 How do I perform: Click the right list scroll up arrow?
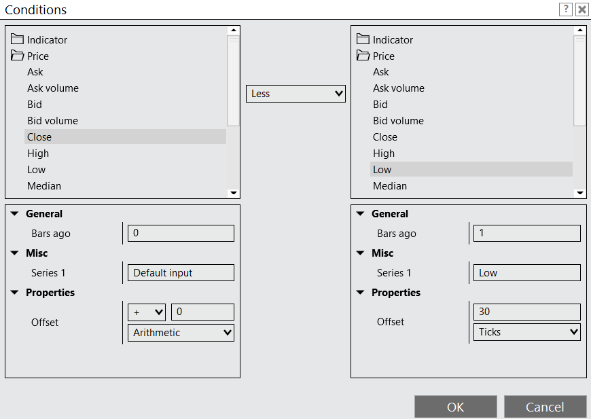click(579, 30)
